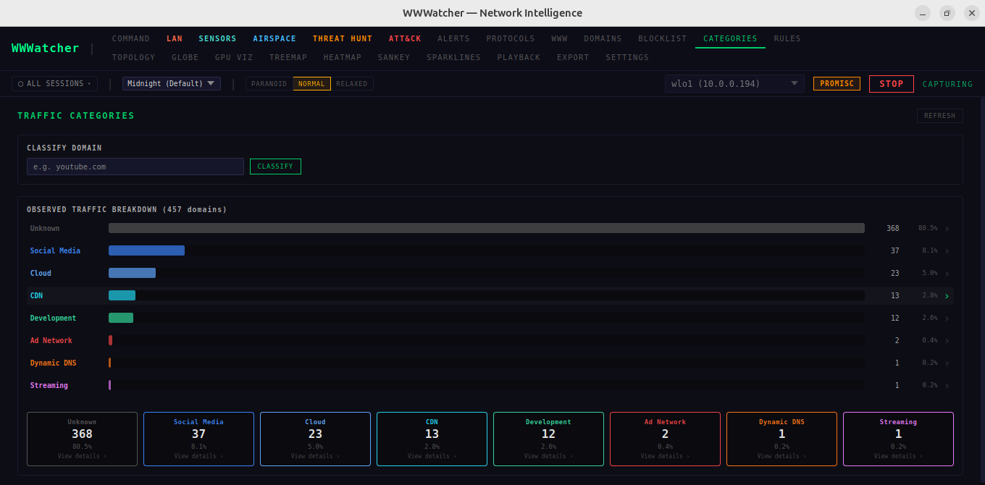The image size is (985, 485).
Task: Switch to GPU VIZ view
Action: 234,57
